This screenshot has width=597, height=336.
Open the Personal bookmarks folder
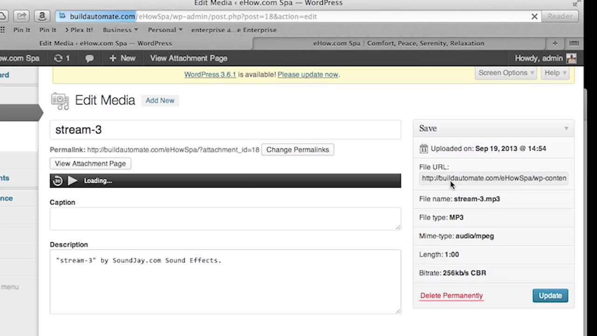[x=165, y=30]
